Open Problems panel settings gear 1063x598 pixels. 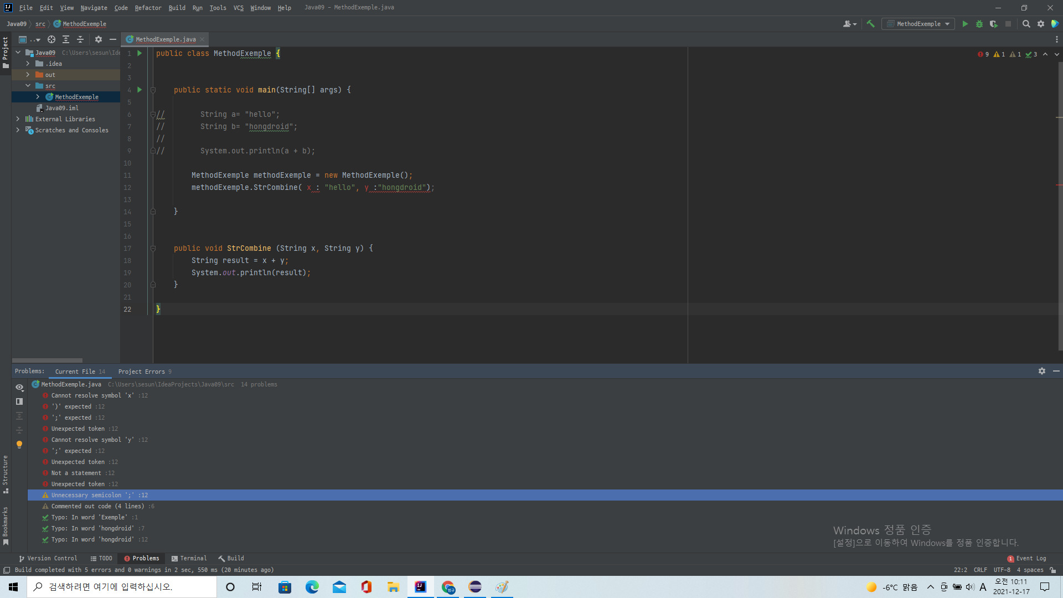[x=1042, y=371]
